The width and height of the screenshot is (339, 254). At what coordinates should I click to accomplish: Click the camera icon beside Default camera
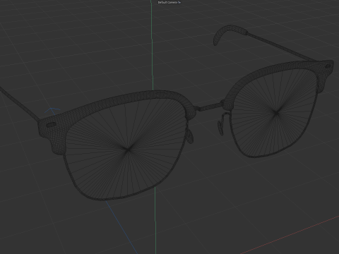pyautogui.click(x=179, y=2)
